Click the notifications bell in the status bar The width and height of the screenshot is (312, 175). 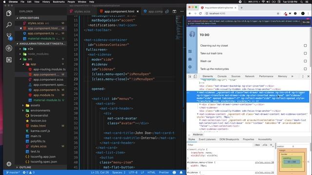point(181,173)
